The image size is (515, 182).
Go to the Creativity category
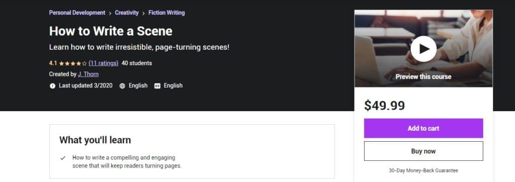[x=127, y=13]
